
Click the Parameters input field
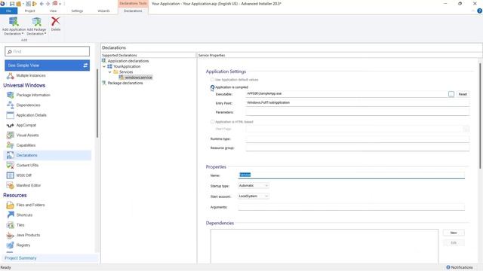click(358, 112)
